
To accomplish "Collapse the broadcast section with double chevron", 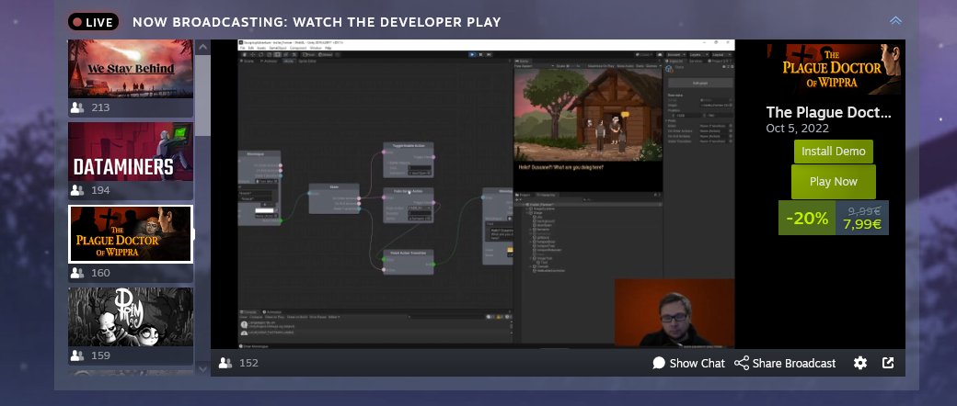I will pyautogui.click(x=895, y=21).
